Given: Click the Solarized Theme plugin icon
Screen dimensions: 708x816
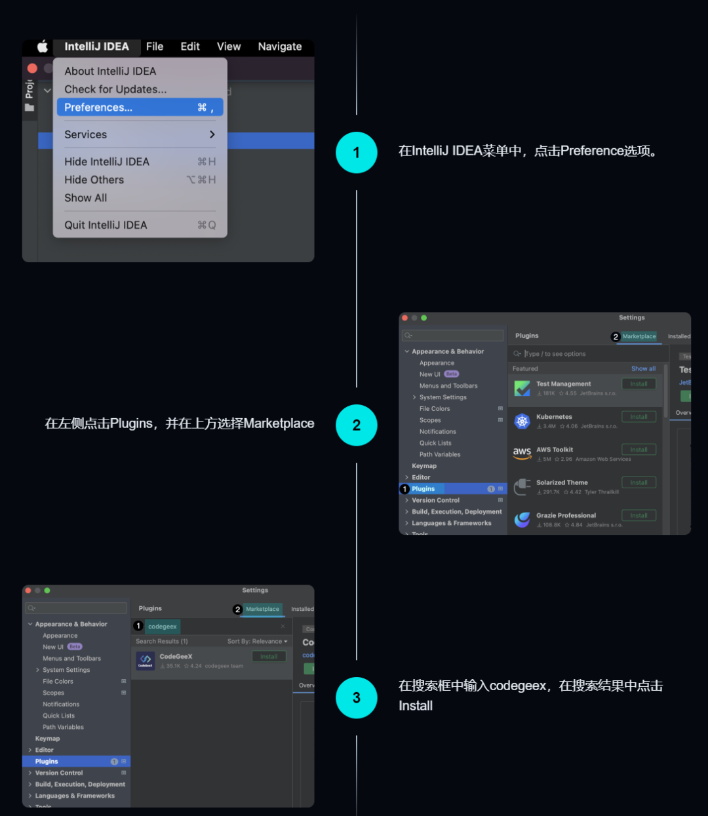Looking at the screenshot, I should click(522, 486).
